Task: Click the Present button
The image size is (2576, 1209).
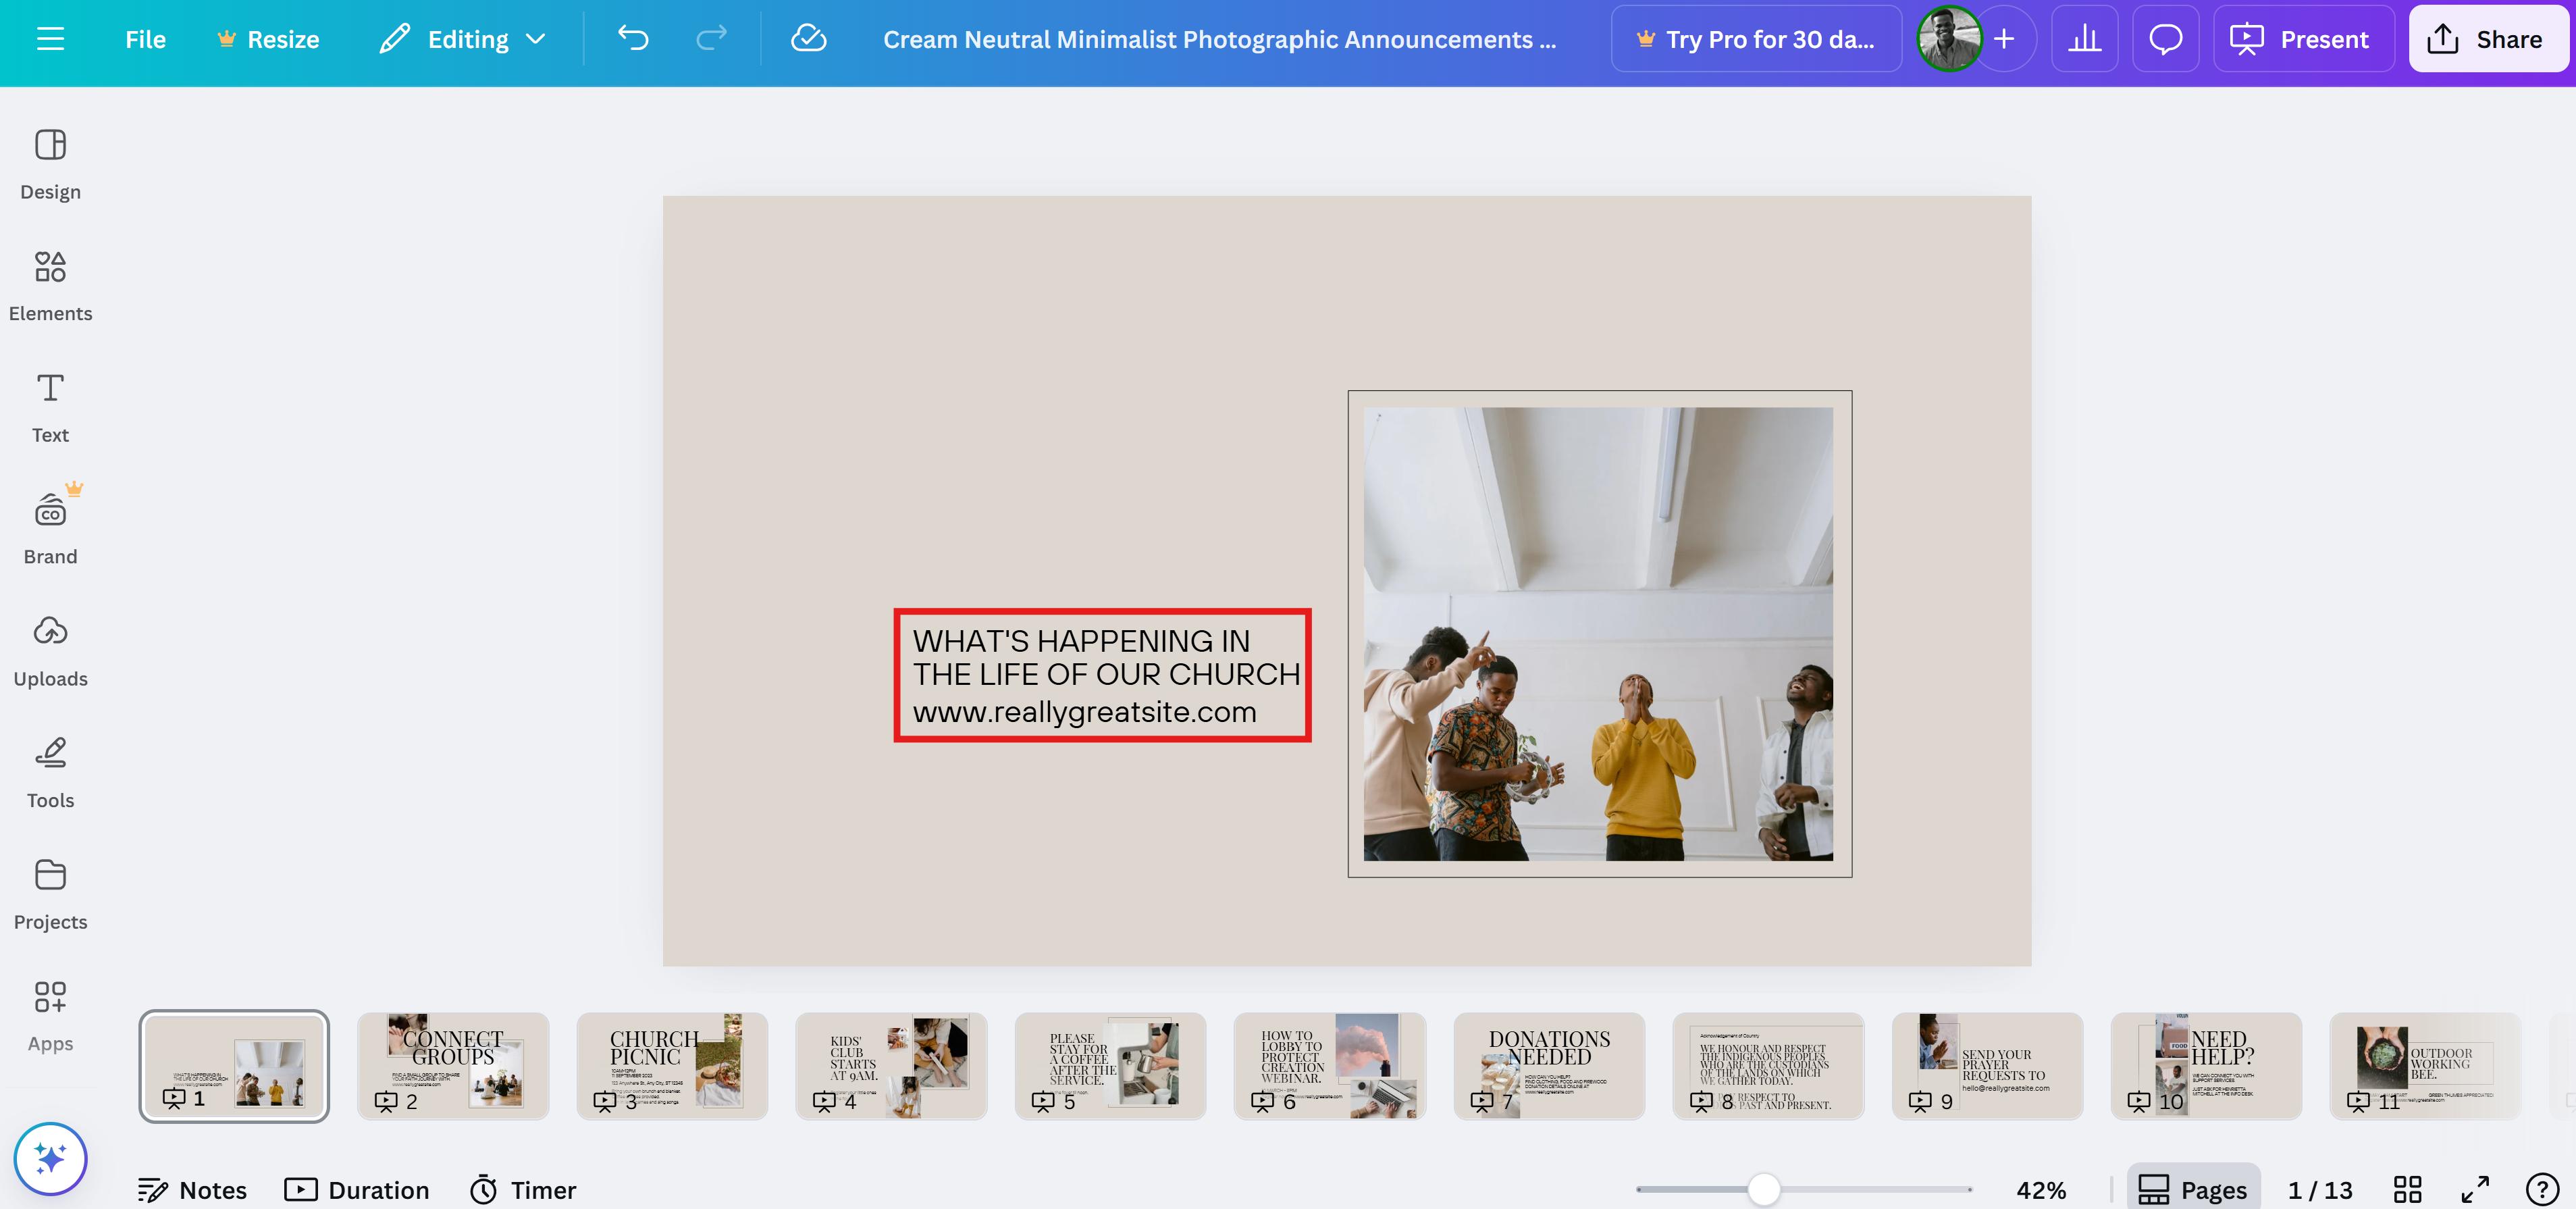Action: tap(2302, 39)
